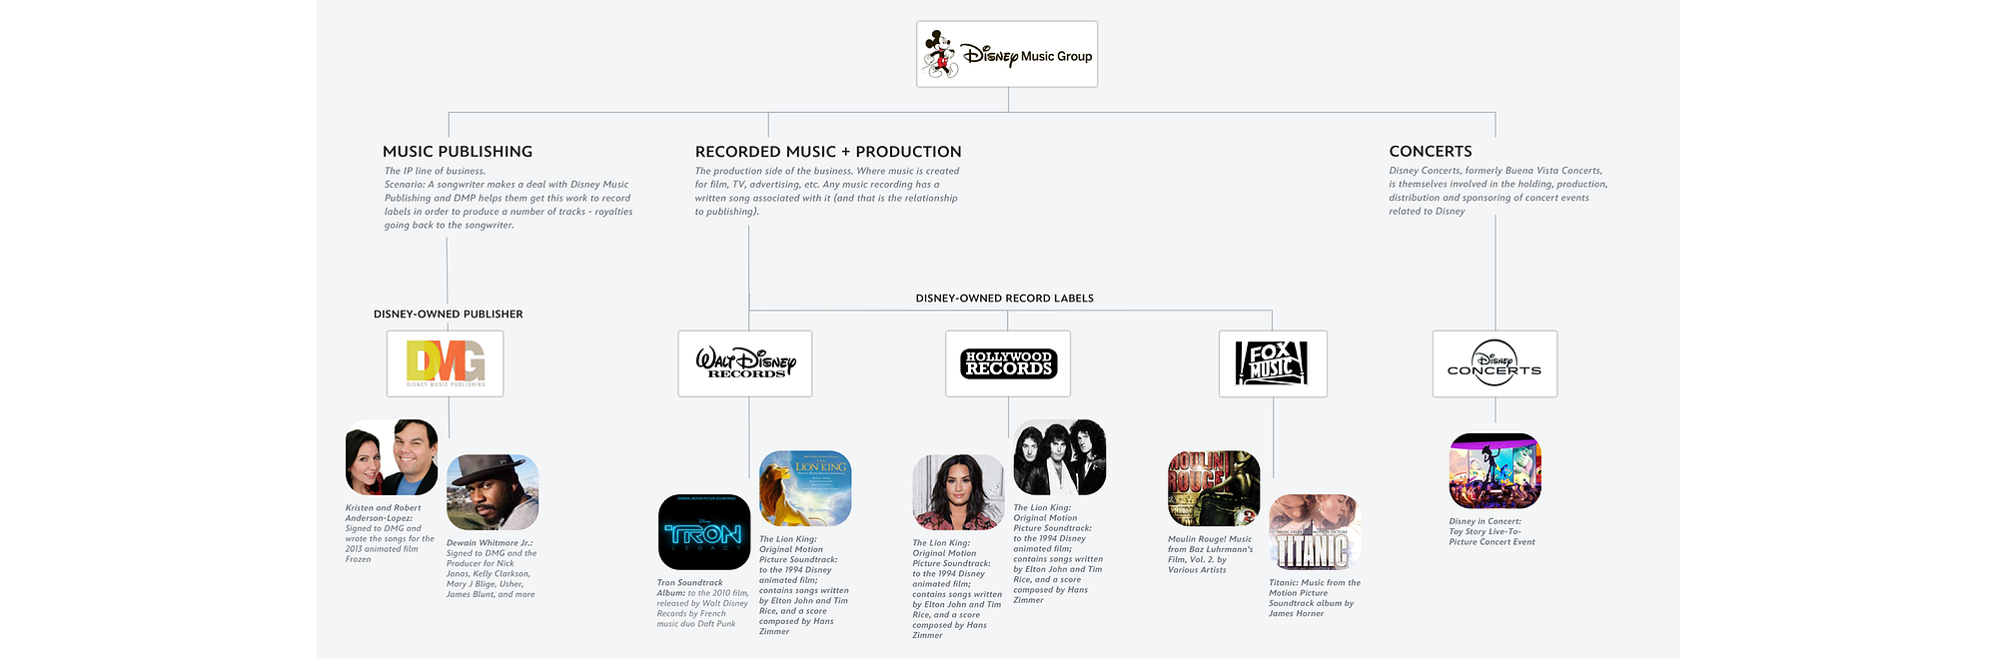Select the 'formerly Buena Vista Concerts' description
Screen dimensions: 1997x659
1498,191
